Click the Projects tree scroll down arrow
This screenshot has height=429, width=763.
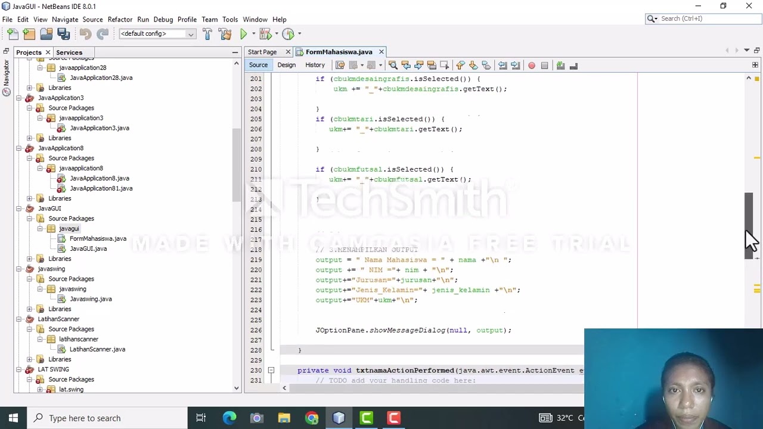point(237,388)
